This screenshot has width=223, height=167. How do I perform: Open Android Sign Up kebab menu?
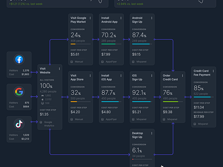coord(151,18)
